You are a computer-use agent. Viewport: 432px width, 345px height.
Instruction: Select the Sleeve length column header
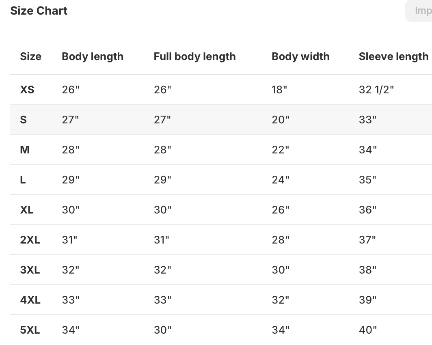point(393,56)
